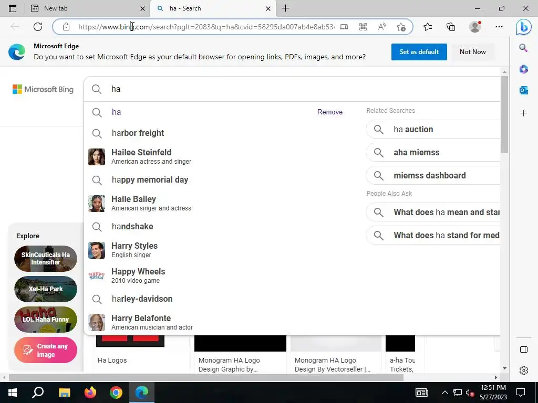538x403 pixels.
Task: Open the taskbar clock and date
Action: [x=493, y=393]
